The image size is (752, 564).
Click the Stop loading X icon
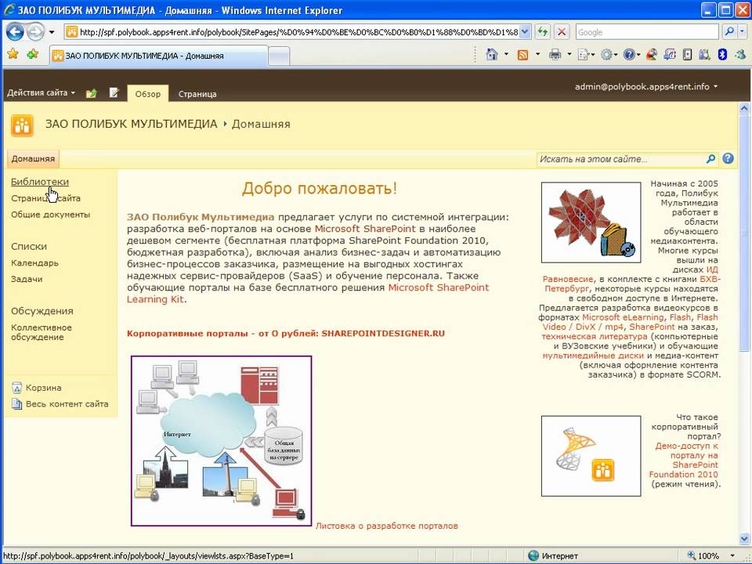click(x=561, y=32)
